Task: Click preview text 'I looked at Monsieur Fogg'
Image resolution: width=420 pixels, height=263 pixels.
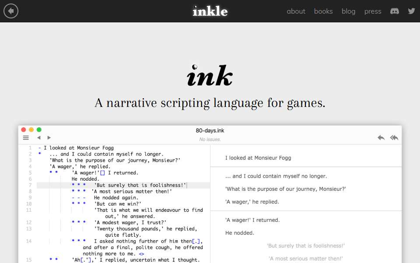Action: pos(258,158)
